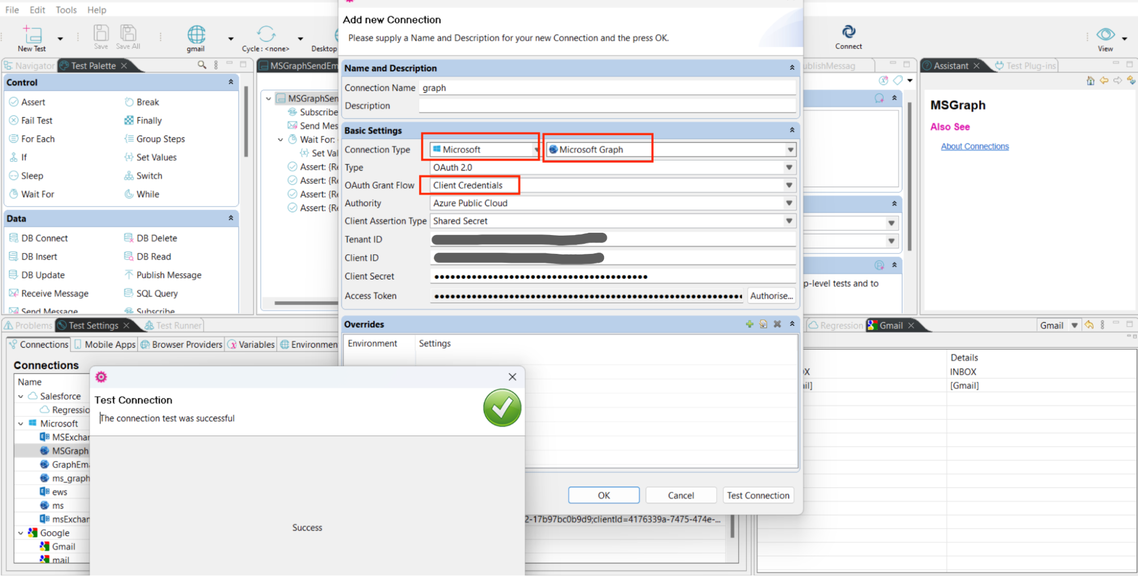1138x576 pixels.
Task: Open the Tools menu
Action: point(66,10)
